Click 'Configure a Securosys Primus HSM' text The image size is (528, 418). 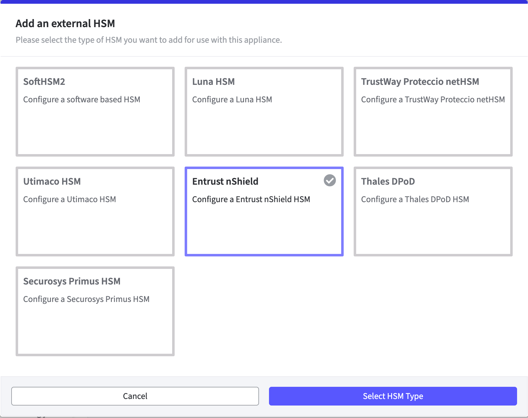pyautogui.click(x=86, y=299)
